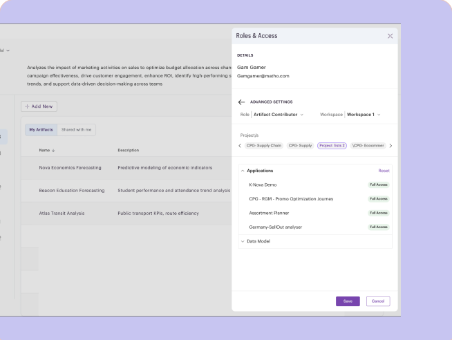Click the Cancel button

click(x=378, y=301)
